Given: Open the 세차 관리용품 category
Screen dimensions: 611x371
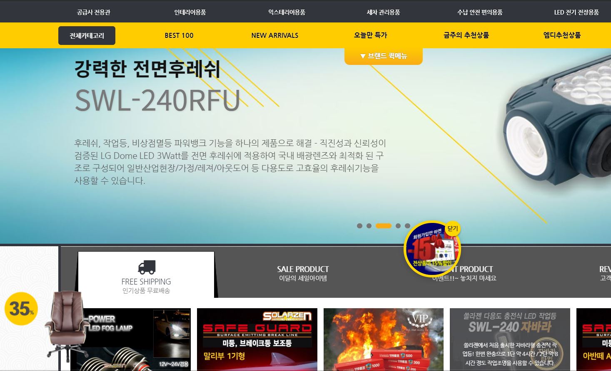Looking at the screenshot, I should click(383, 12).
